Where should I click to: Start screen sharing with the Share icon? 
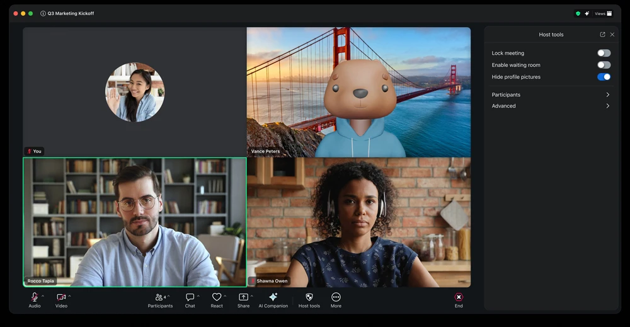click(243, 297)
